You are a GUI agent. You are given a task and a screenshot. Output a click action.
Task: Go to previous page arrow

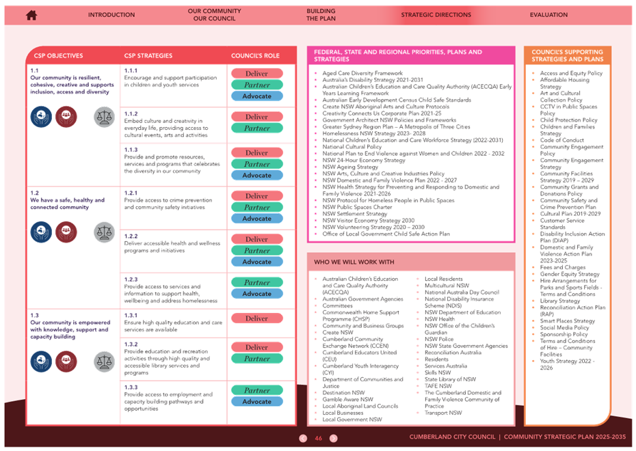tap(303, 439)
